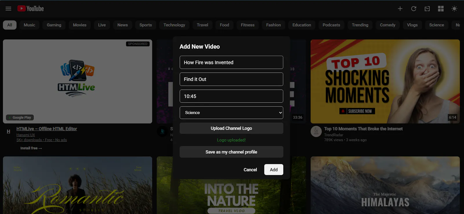Open Into the Nature travel vlog thumbnail
The image size is (464, 214).
[231, 197]
